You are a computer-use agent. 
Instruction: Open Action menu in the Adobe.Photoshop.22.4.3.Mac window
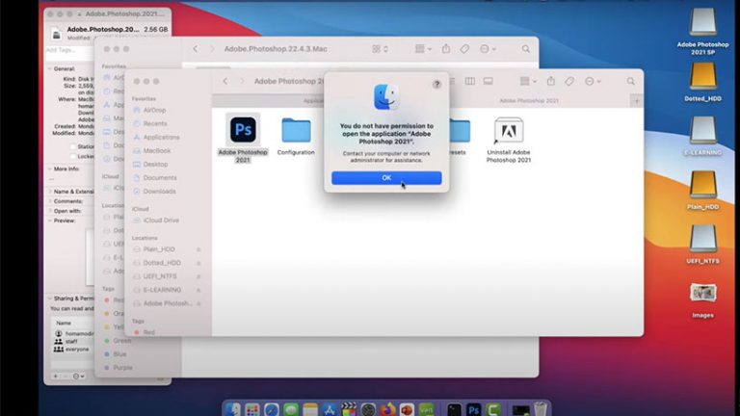coord(488,49)
